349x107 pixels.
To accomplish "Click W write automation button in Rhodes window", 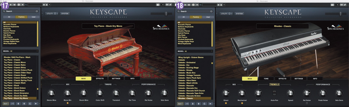I will [189, 5].
